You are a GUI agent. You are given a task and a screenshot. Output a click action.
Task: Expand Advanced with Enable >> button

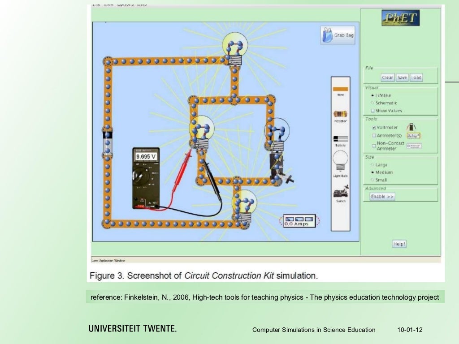tap(382, 196)
